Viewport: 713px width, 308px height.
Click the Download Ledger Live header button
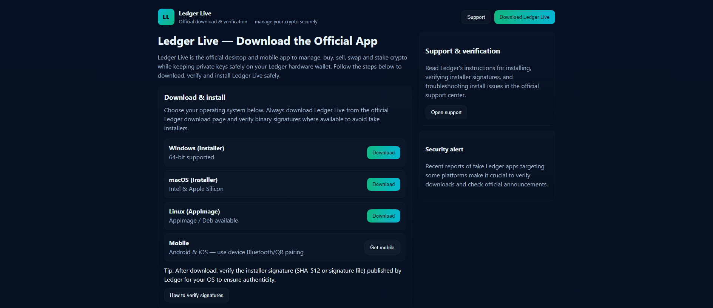point(525,17)
